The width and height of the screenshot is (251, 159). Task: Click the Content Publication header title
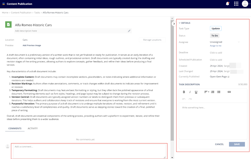tap(19, 4)
